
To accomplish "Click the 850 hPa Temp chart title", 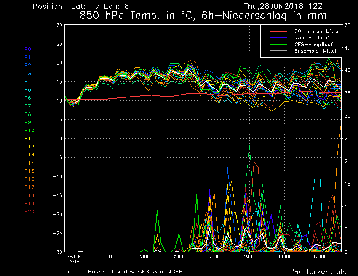I will pyautogui.click(x=203, y=16).
